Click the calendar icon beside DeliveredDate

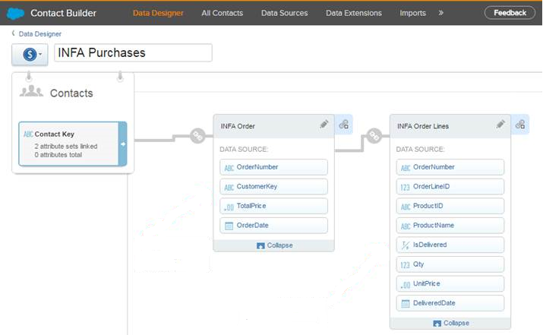click(x=406, y=303)
